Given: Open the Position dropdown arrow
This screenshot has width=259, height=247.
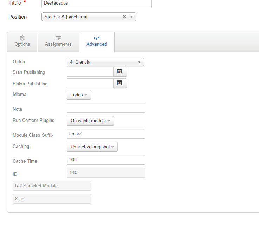Looking at the screenshot, I should pos(132,17).
